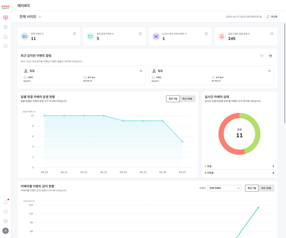The height and width of the screenshot is (238, 286).
Task: Open the question mark help icon in sidebar
Action: (6, 212)
